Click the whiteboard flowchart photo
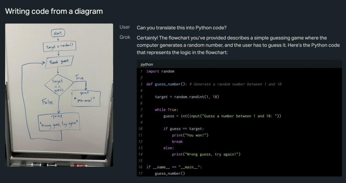This screenshot has width=346, height=183. 59,95
